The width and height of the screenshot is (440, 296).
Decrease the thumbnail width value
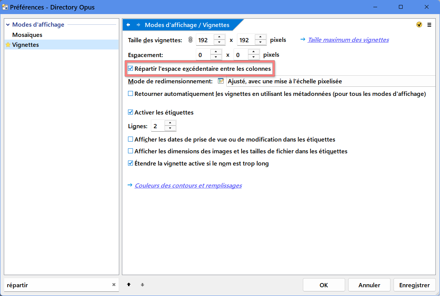point(219,42)
